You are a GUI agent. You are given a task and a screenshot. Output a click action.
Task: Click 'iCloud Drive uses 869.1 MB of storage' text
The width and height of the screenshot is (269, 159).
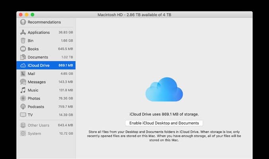click(x=164, y=114)
